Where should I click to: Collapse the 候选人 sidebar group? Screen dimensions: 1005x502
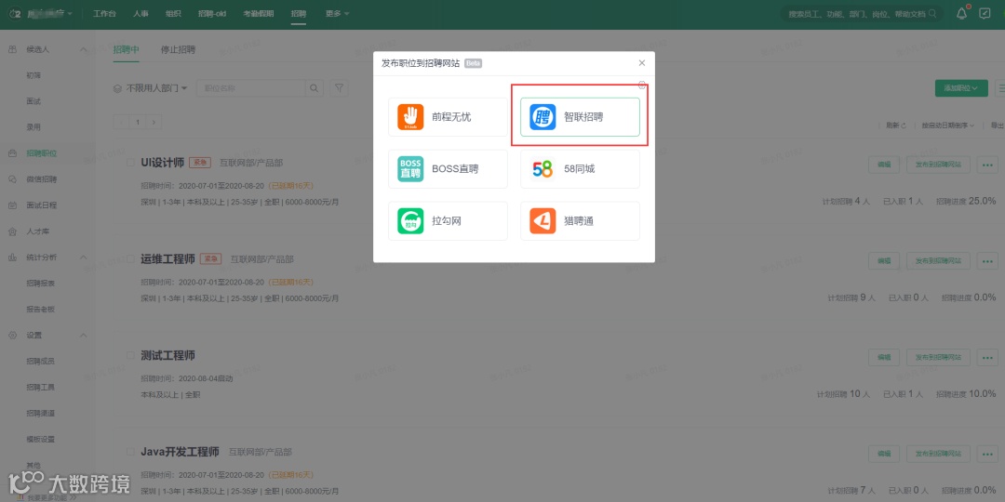(83, 49)
